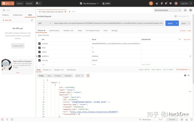Image resolution: width=194 pixels, height=122 pixels.
Task: Open the New button dropdown arrow
Action: click(x=12, y=3)
